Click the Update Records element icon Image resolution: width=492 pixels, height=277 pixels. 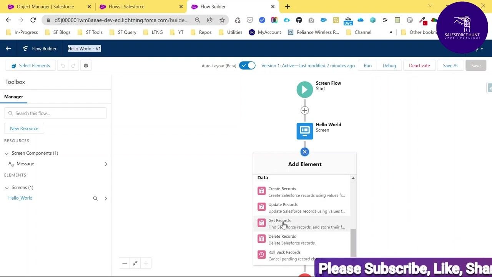(x=261, y=207)
